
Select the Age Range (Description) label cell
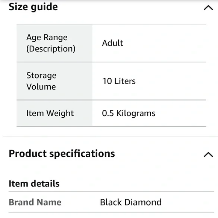(54, 43)
